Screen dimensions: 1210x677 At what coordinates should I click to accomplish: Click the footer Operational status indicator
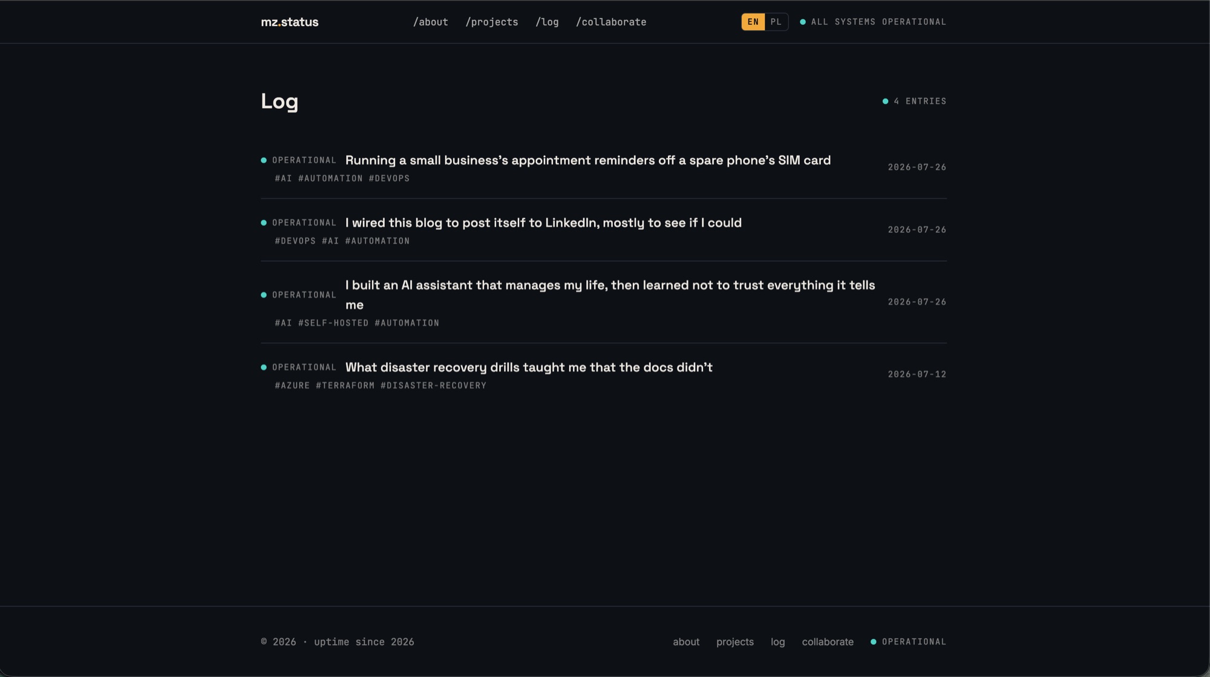tap(908, 641)
